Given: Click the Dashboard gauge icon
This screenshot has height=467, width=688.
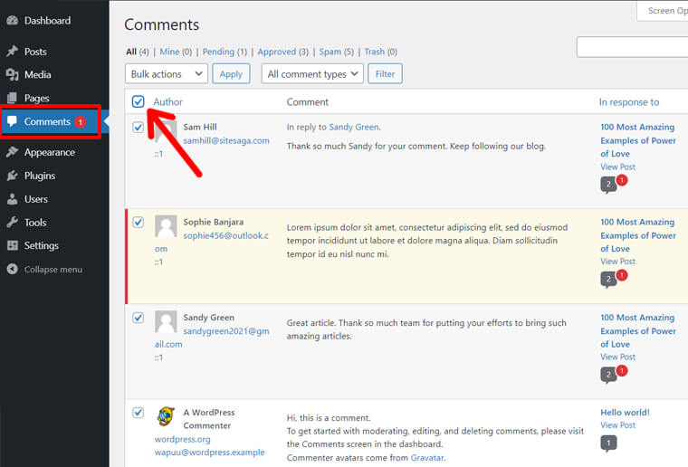Looking at the screenshot, I should pyautogui.click(x=13, y=20).
